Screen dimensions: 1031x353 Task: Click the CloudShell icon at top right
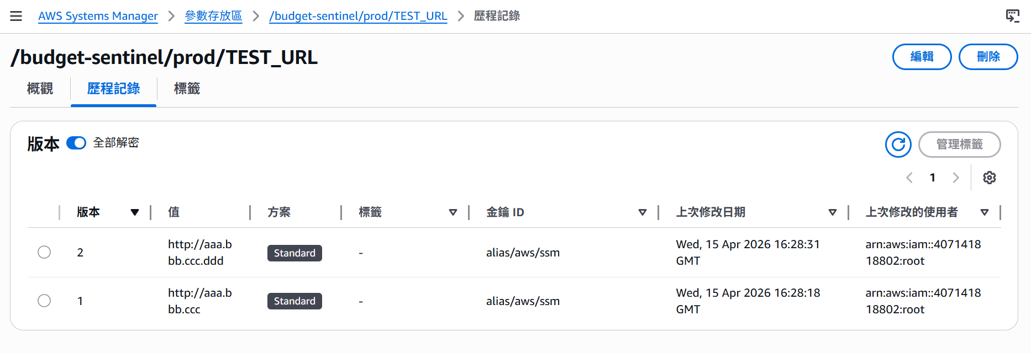point(1012,16)
